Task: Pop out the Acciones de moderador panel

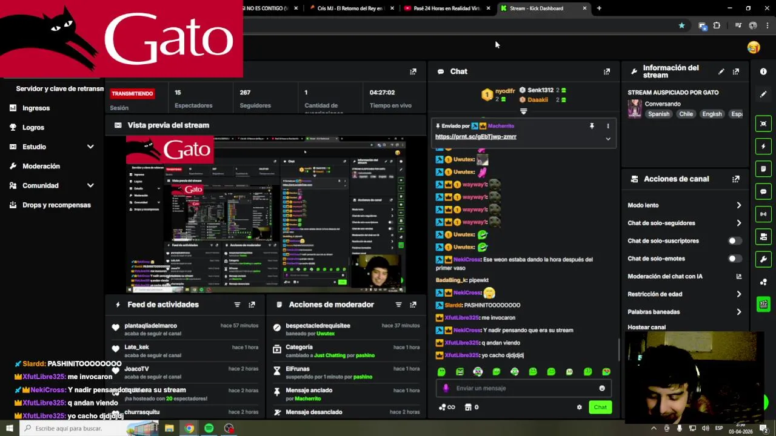Action: point(413,305)
